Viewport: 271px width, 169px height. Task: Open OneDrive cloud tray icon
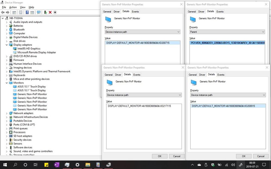pos(199,165)
